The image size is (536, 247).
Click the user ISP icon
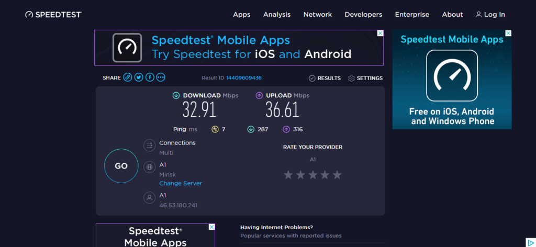click(x=150, y=198)
